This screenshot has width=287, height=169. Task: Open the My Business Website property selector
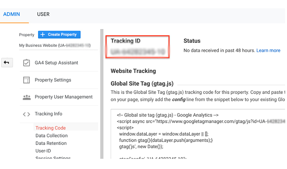coord(55,46)
